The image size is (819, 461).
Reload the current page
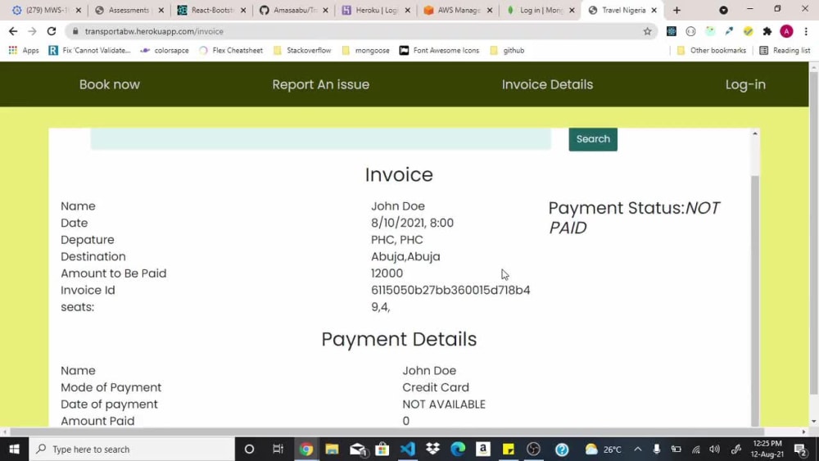point(51,31)
